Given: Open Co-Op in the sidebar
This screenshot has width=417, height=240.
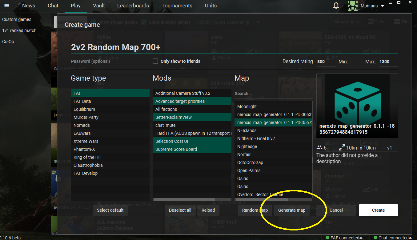Looking at the screenshot, I should click(8, 42).
